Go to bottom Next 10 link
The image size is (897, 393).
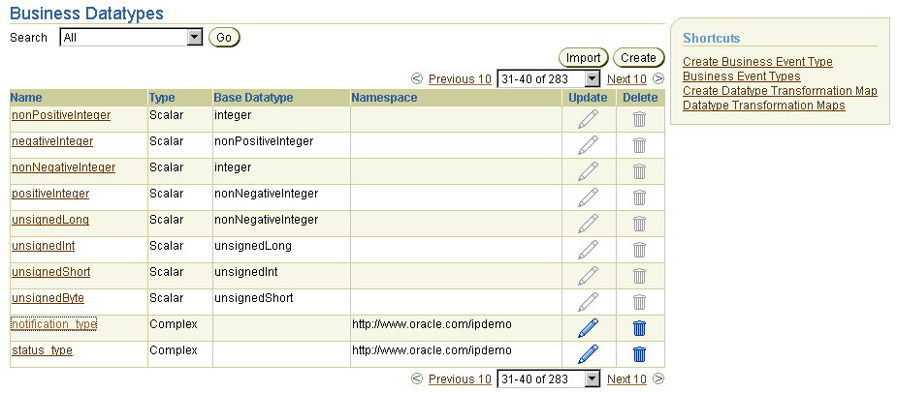[626, 379]
